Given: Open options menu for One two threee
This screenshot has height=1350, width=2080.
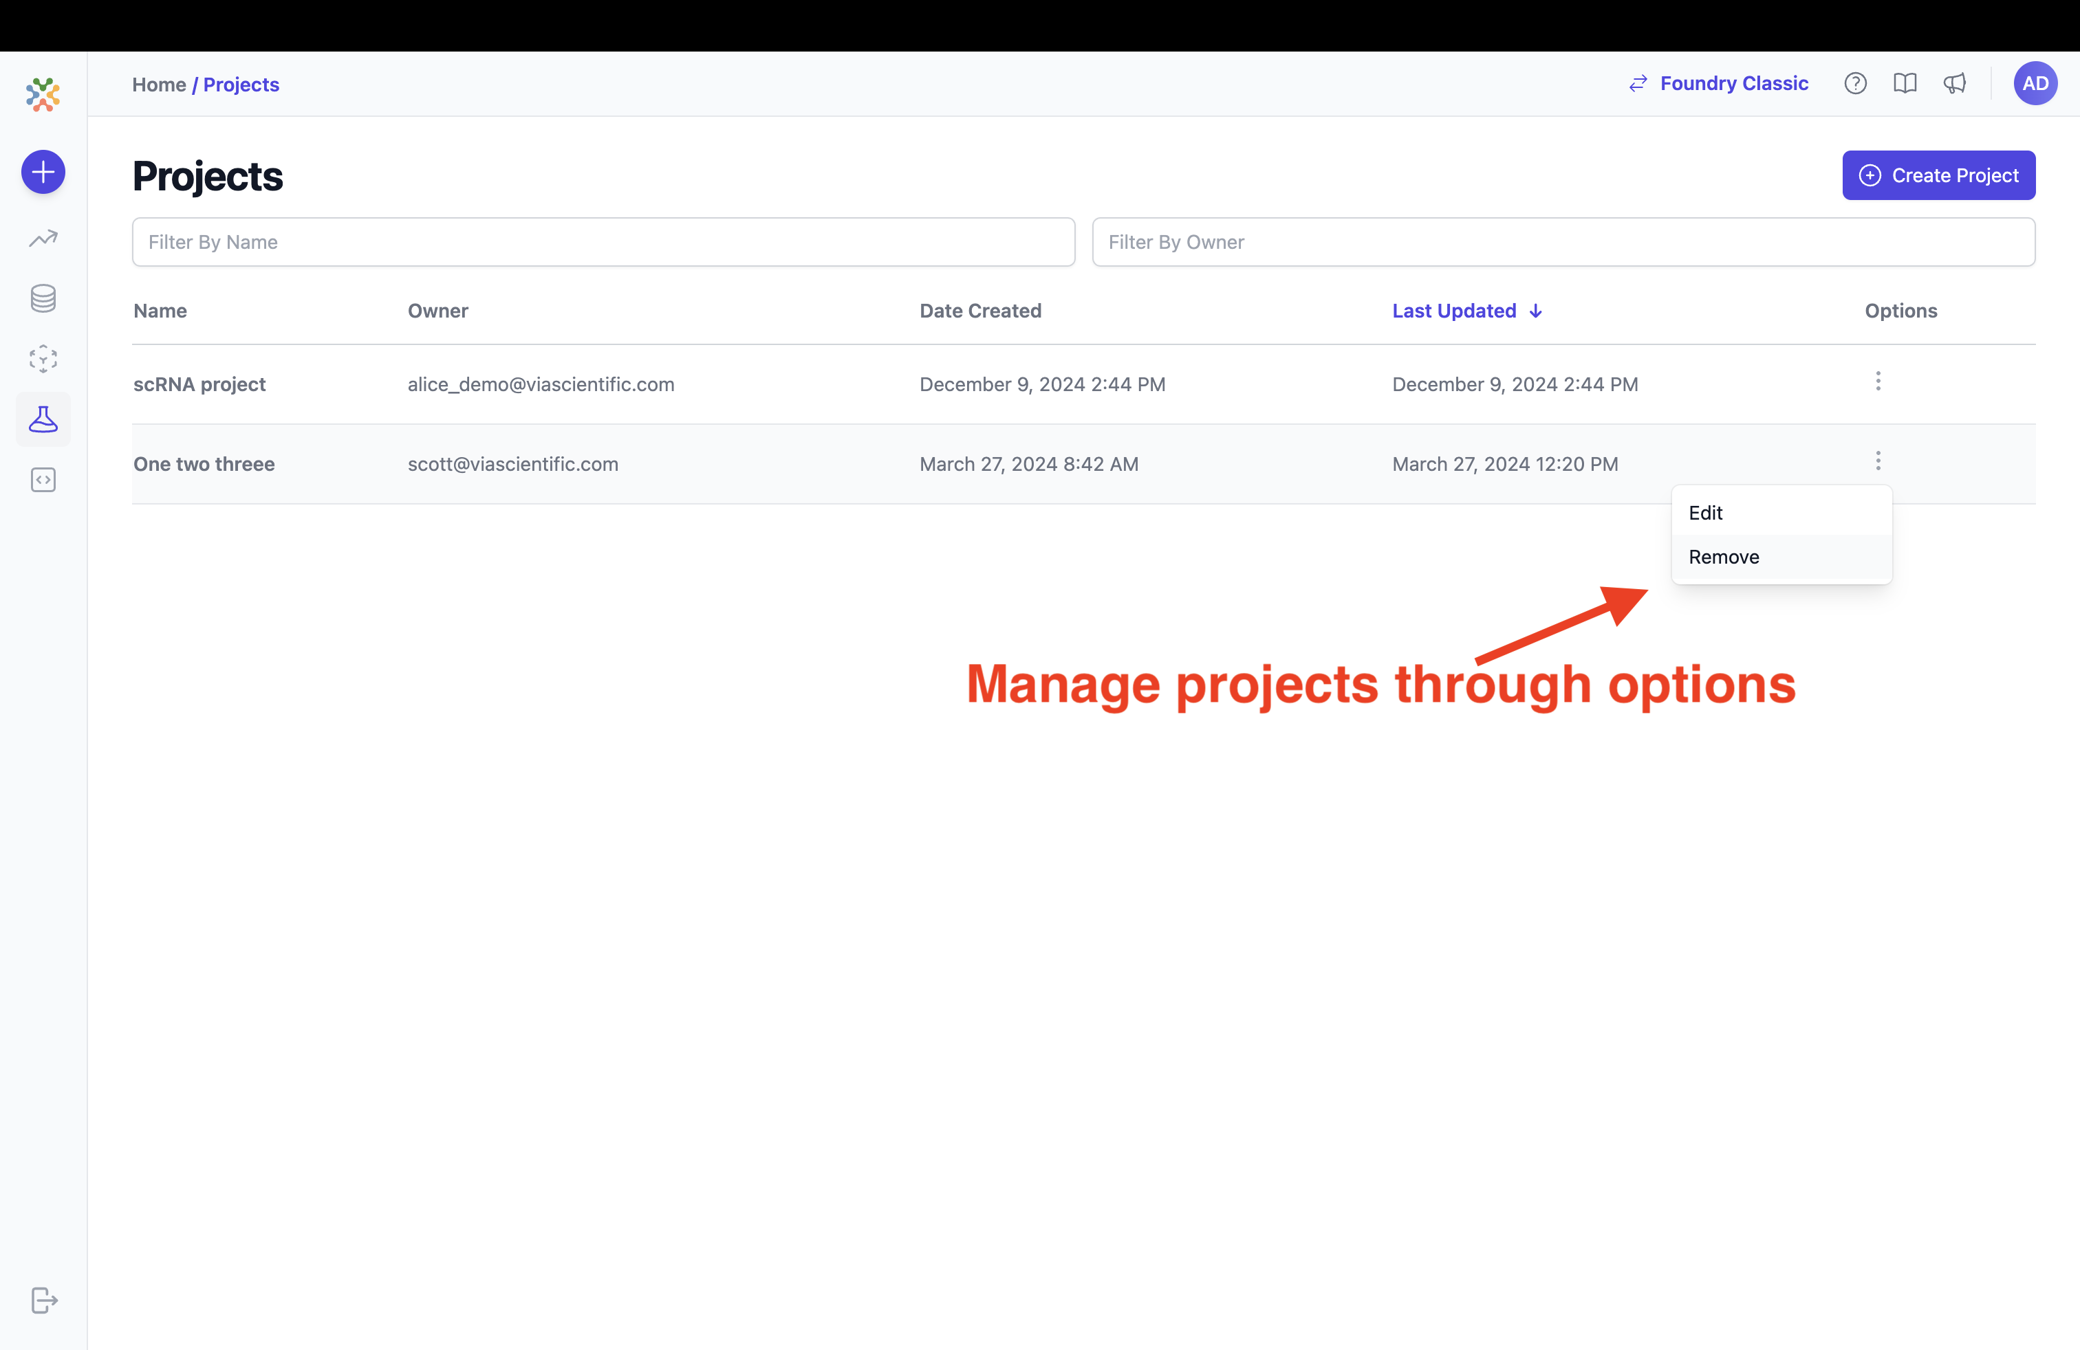Looking at the screenshot, I should 1876,461.
